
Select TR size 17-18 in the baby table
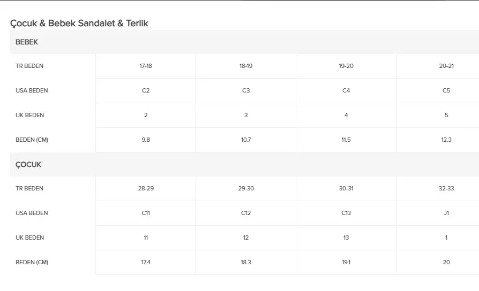pyautogui.click(x=146, y=66)
